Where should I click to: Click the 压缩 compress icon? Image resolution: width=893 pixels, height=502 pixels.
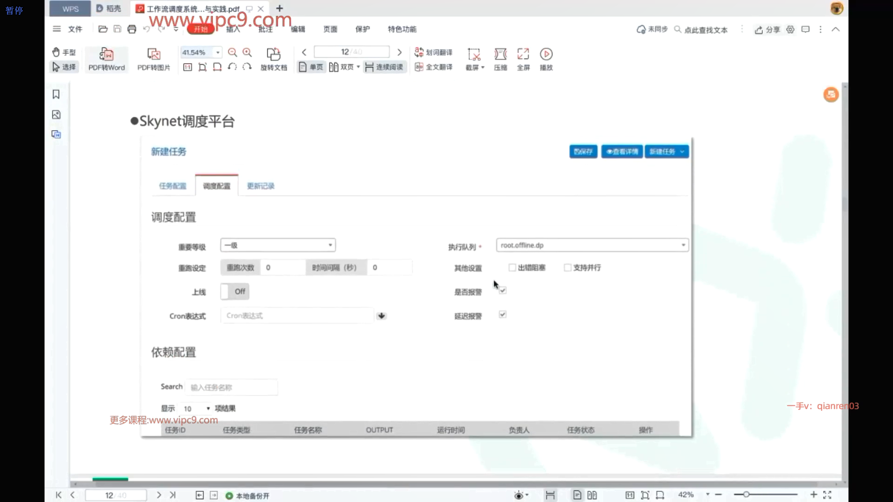pos(500,55)
